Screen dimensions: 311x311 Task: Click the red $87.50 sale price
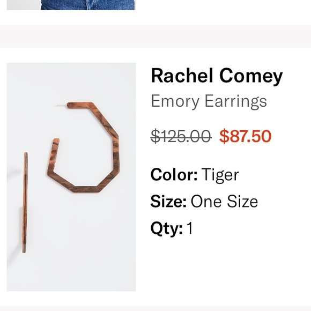(246, 136)
